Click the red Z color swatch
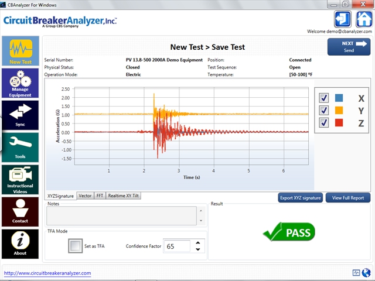The image size is (375, 281). pyautogui.click(x=339, y=123)
